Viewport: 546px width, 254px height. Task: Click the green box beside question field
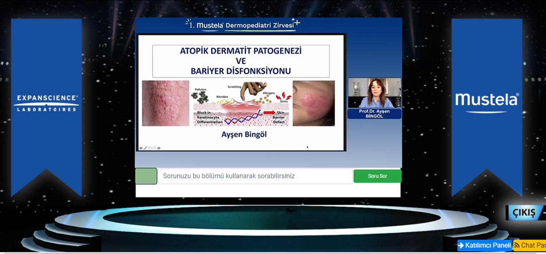(x=146, y=176)
